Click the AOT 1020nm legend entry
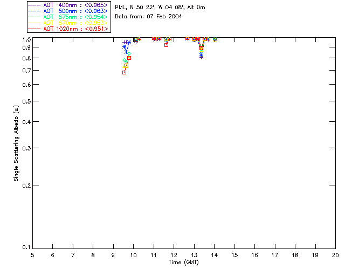This screenshot has height=276, width=345. 68,29
